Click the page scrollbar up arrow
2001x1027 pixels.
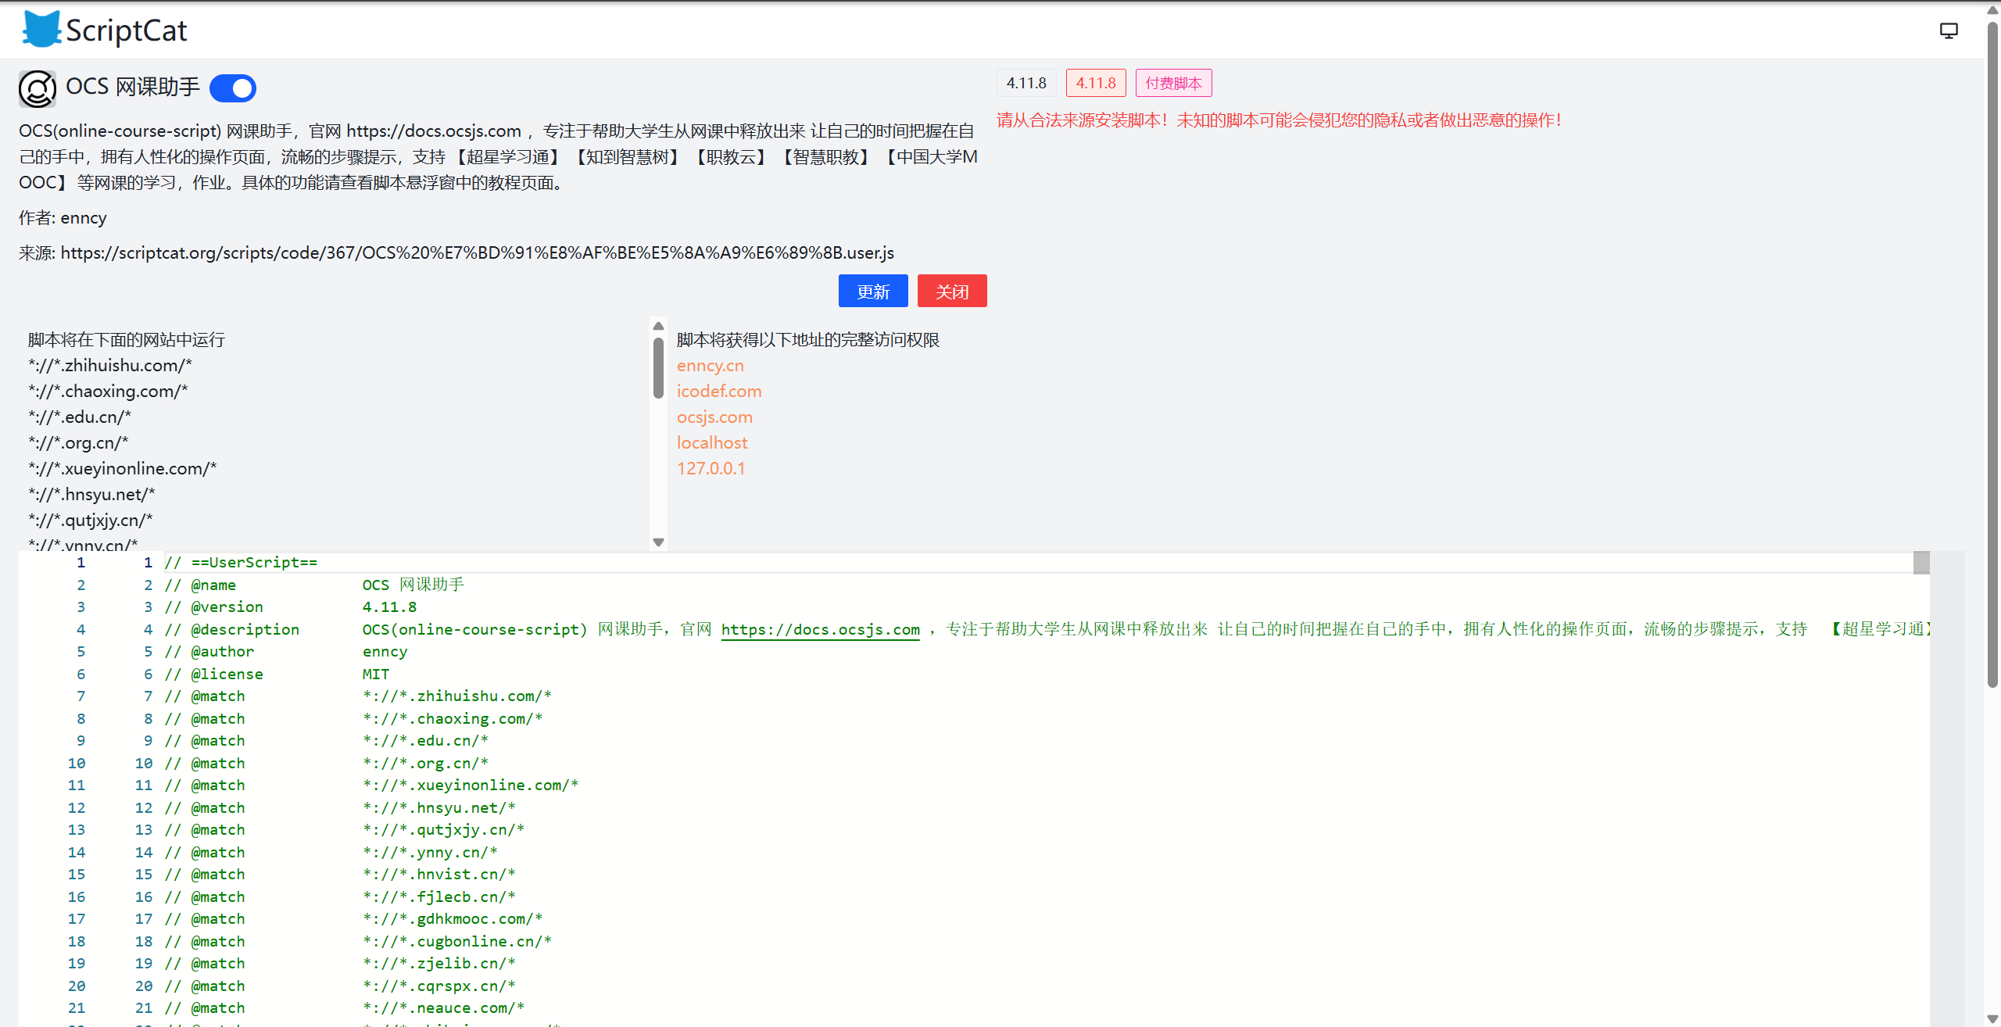(1992, 9)
